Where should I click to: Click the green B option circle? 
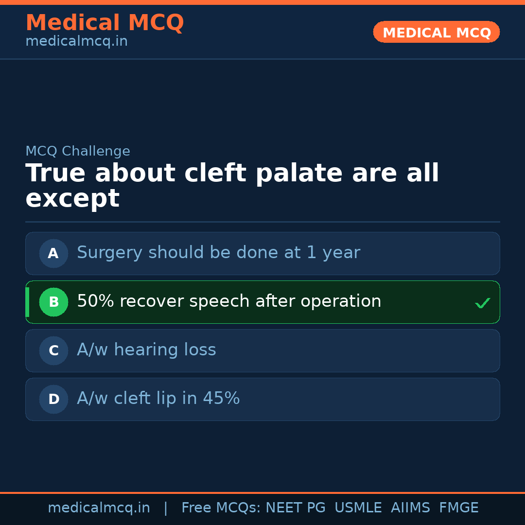point(53,302)
